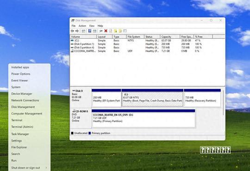Click the Disk 0 drive icon

74,91
